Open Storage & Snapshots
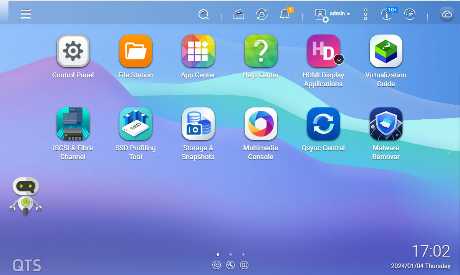Image resolution: width=460 pixels, height=275 pixels. pyautogui.click(x=198, y=124)
